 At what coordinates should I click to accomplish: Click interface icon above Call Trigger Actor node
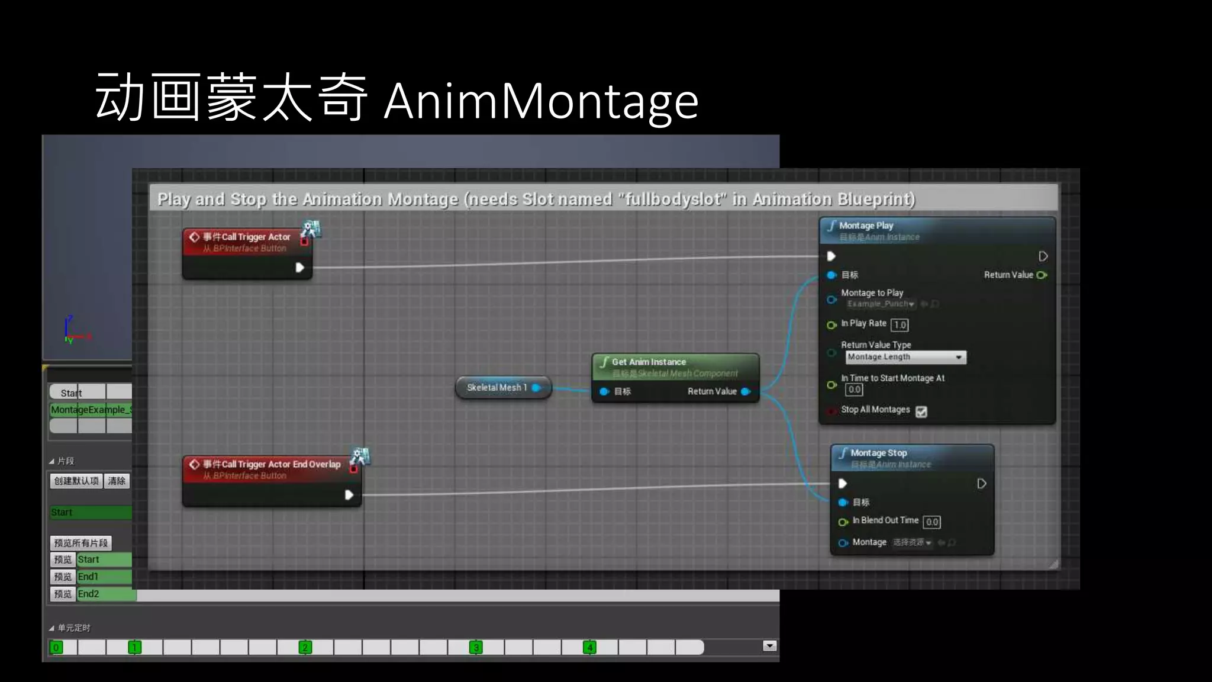[x=311, y=229]
